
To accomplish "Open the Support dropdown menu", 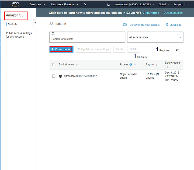I will [179, 5].
